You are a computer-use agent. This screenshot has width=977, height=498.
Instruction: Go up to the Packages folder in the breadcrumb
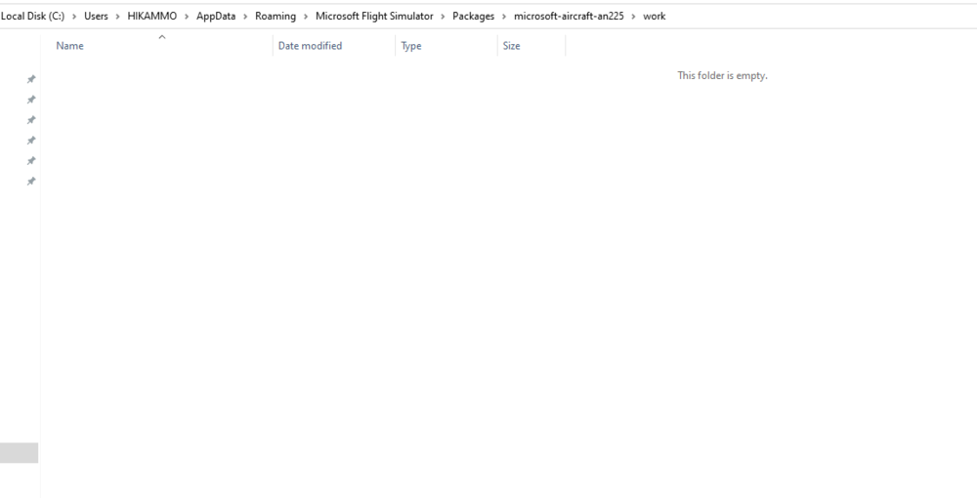click(473, 16)
